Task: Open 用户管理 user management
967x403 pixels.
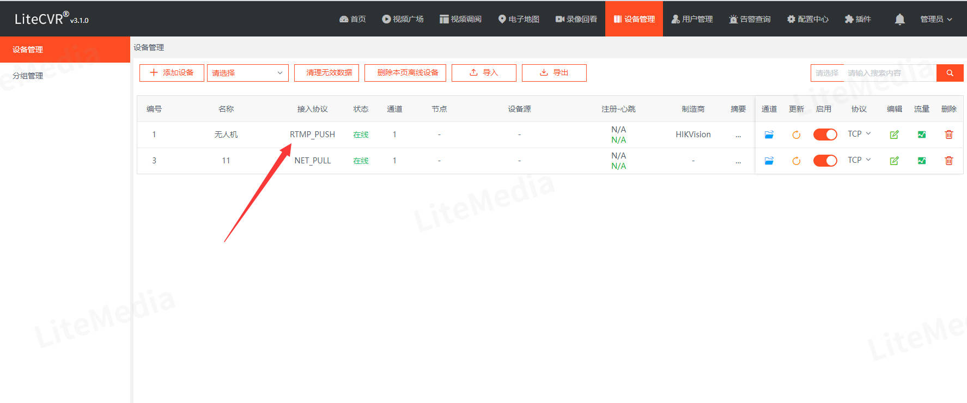Action: 692,19
